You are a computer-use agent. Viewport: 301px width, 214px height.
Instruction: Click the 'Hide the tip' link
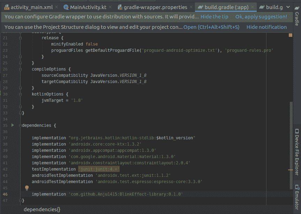pos(214,16)
